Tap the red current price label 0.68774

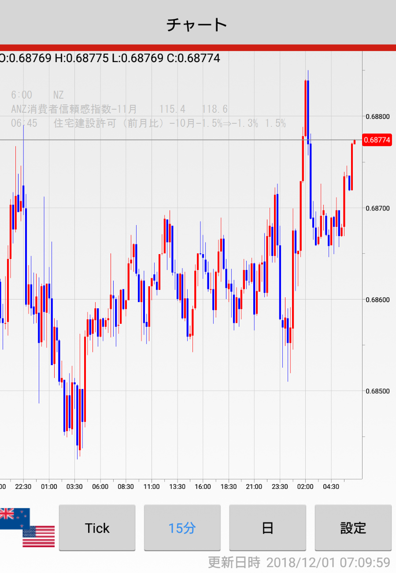pyautogui.click(x=377, y=140)
